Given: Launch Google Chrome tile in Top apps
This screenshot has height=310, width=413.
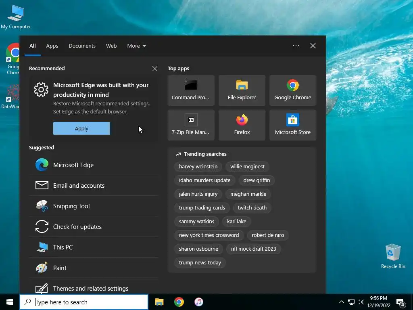Looking at the screenshot, I should coord(293,90).
